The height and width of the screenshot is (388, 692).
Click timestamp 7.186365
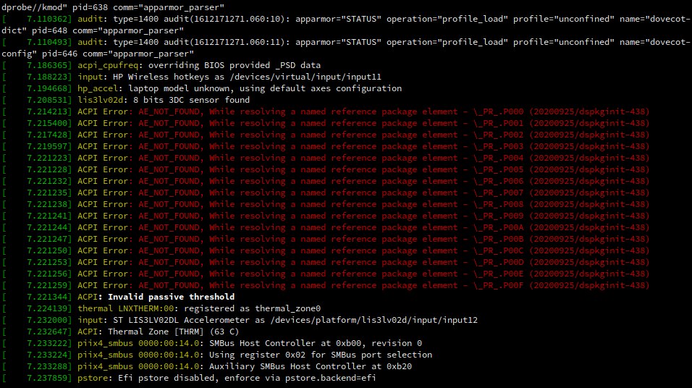(x=48, y=65)
